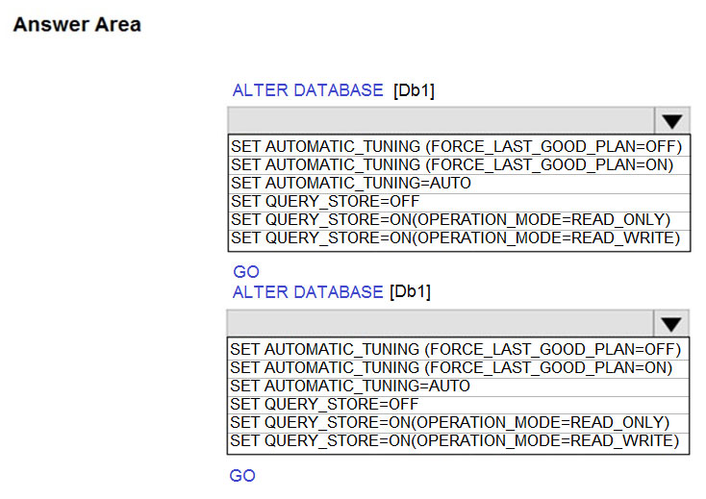
Task: Pick OPERATION_MODE=READ_WRITE in the second list
Action: pyautogui.click(x=455, y=440)
